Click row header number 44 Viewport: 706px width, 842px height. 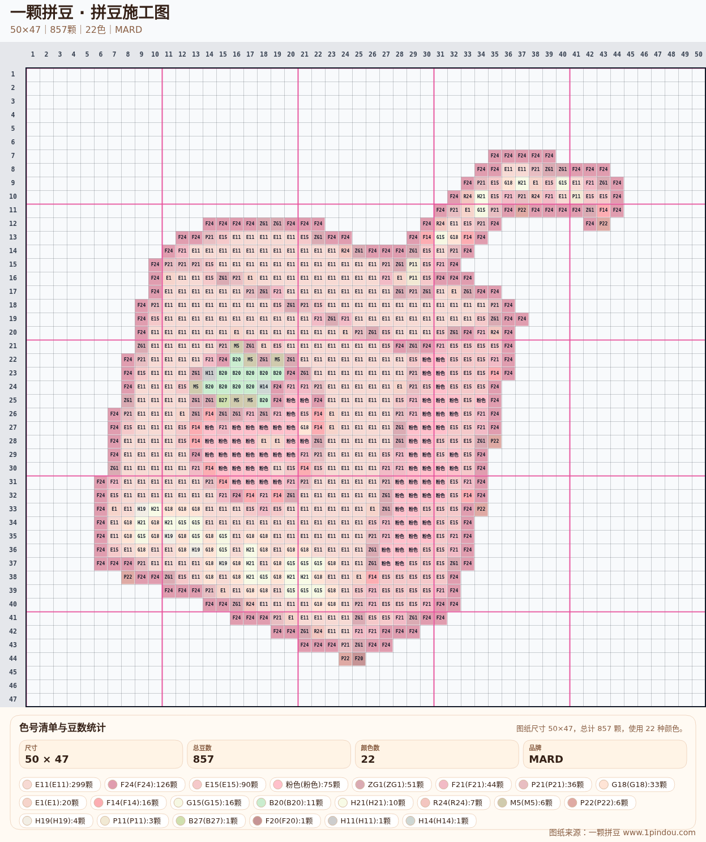(13, 659)
